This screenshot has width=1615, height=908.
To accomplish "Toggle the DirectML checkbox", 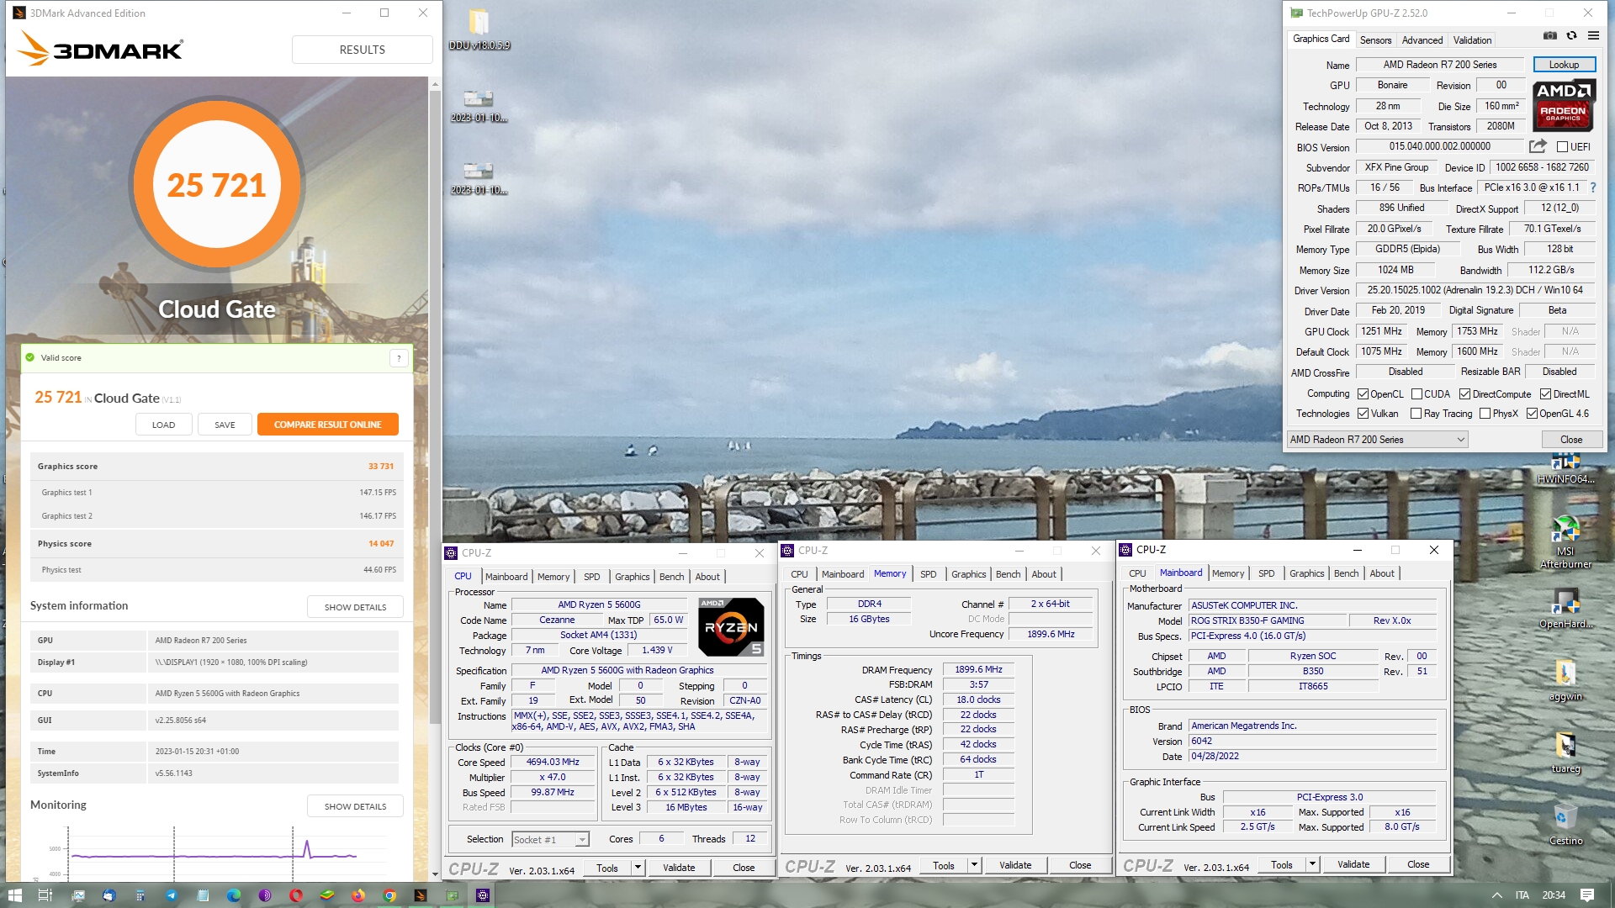I will pos(1545,394).
